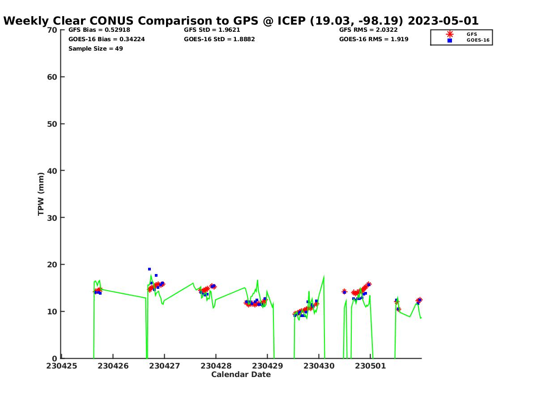
Task: Click the blue GOES-16 square in legend
Action: pos(450,40)
